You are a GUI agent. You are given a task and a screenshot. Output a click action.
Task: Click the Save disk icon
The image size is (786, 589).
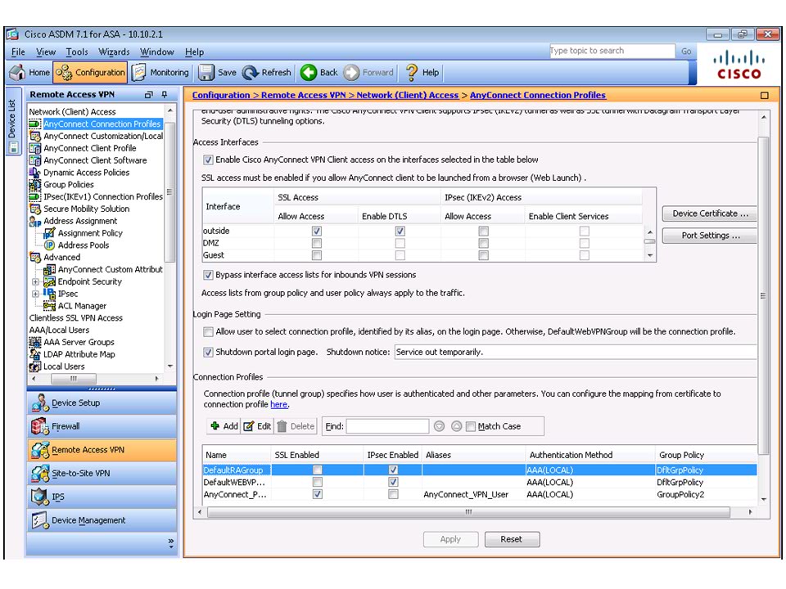206,72
